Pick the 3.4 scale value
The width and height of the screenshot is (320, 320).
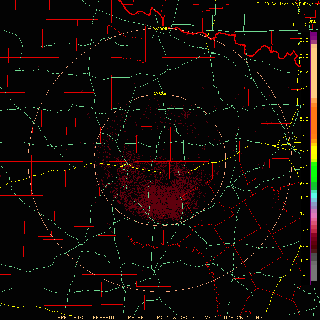click(x=304, y=166)
